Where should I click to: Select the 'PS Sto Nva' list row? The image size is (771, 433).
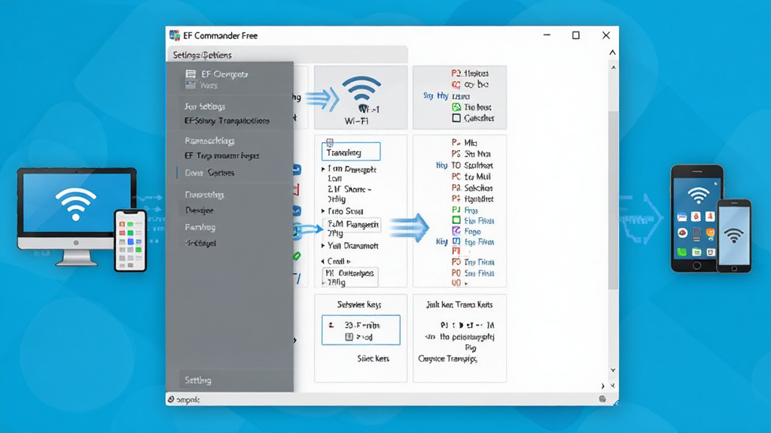point(471,154)
